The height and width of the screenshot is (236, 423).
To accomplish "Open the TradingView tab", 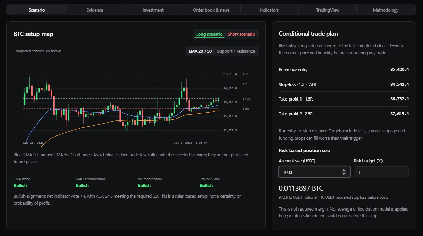I will pyautogui.click(x=327, y=10).
